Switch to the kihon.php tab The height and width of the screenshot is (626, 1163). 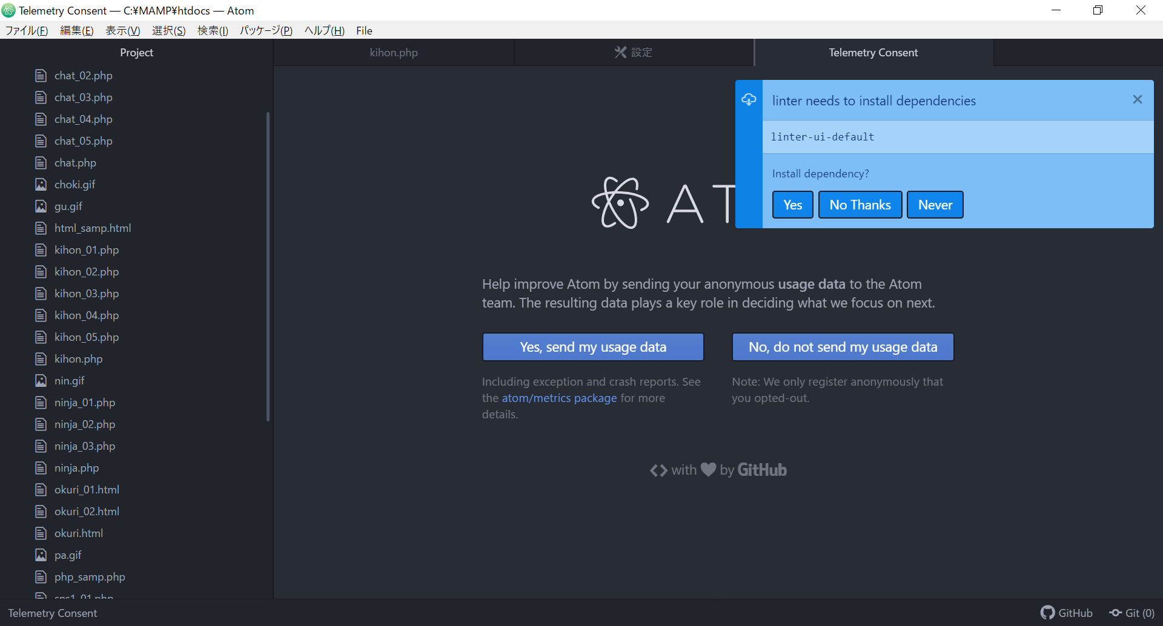[394, 53]
